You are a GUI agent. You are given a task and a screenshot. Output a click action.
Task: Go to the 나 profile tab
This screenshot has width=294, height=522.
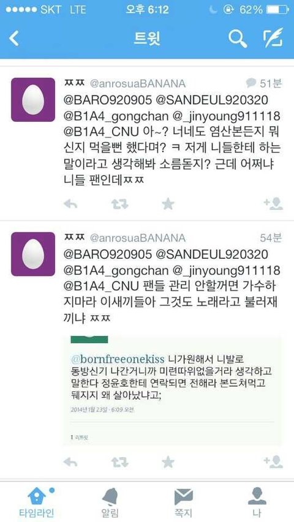[x=257, y=502]
